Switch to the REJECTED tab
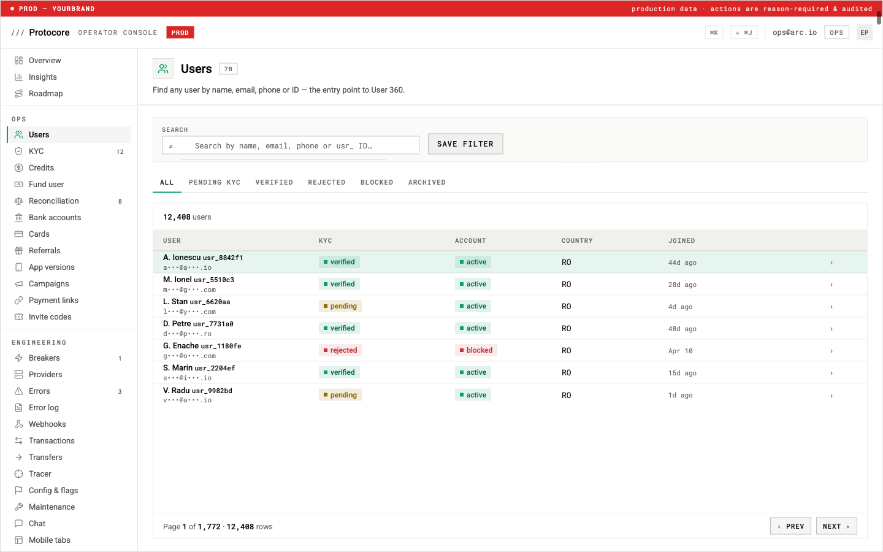The width and height of the screenshot is (883, 552). click(x=327, y=183)
